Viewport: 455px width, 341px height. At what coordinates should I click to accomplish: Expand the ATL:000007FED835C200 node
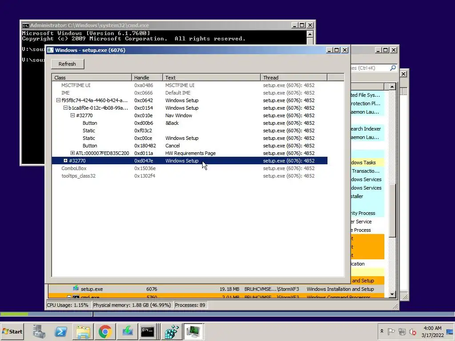click(x=72, y=153)
